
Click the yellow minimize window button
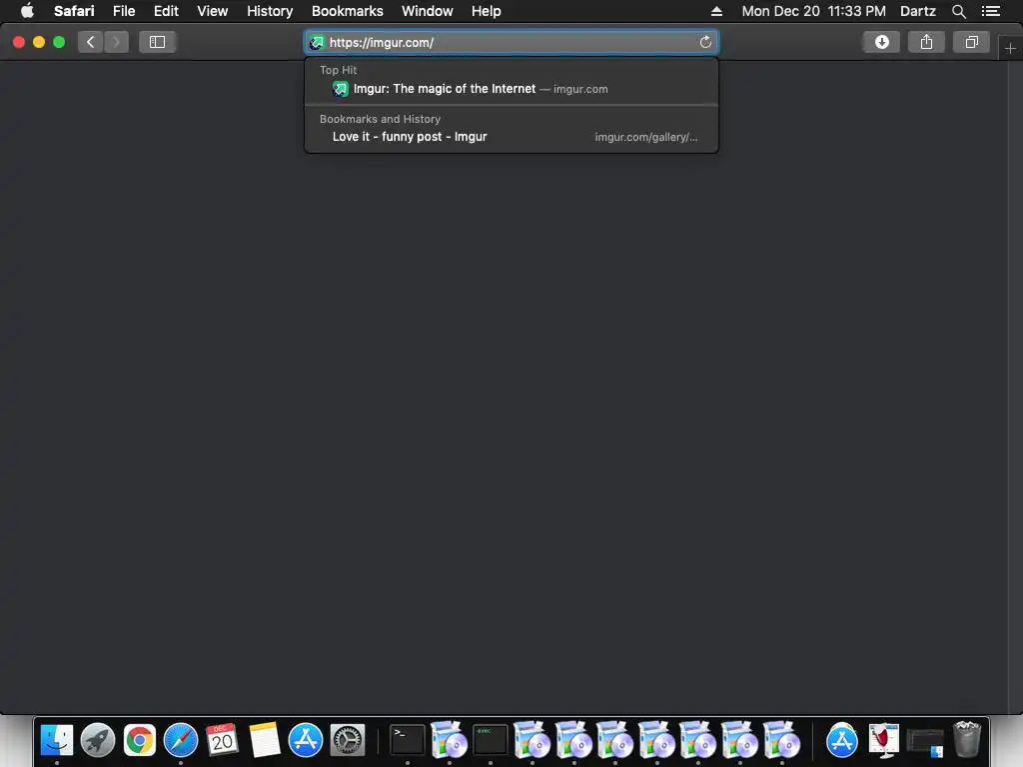click(39, 42)
